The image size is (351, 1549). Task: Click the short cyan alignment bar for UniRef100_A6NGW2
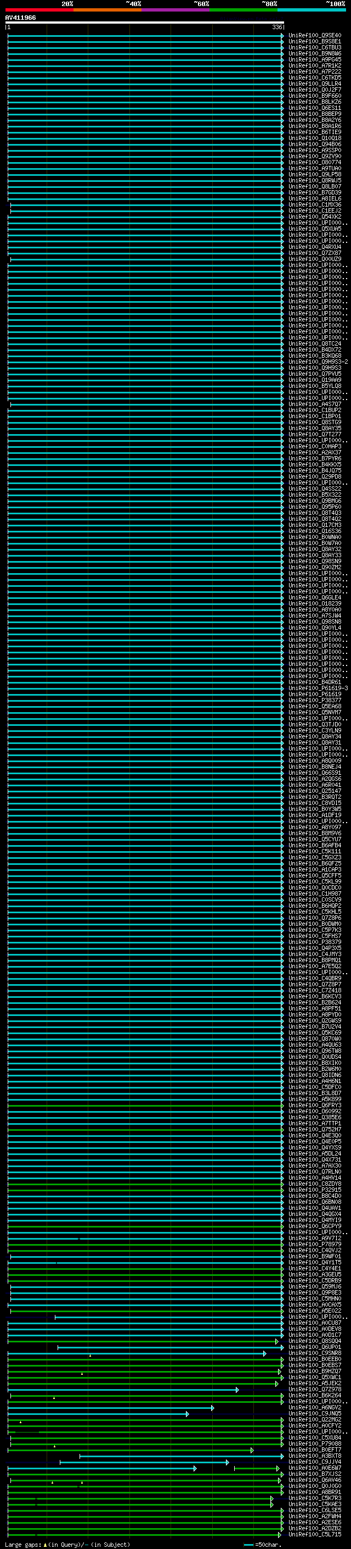pos(111,1408)
